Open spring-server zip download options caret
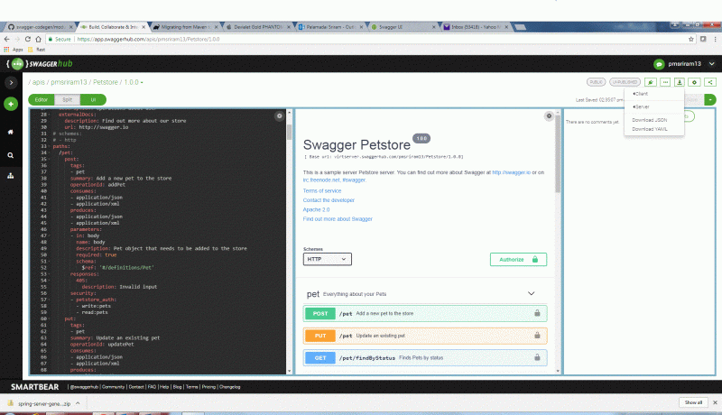 (x=78, y=403)
